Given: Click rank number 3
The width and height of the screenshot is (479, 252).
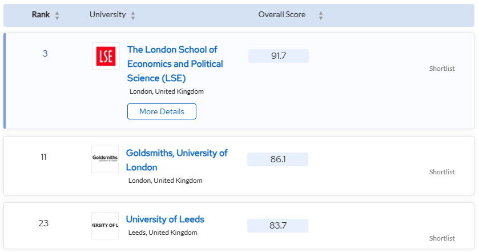Looking at the screenshot, I should coord(45,54).
